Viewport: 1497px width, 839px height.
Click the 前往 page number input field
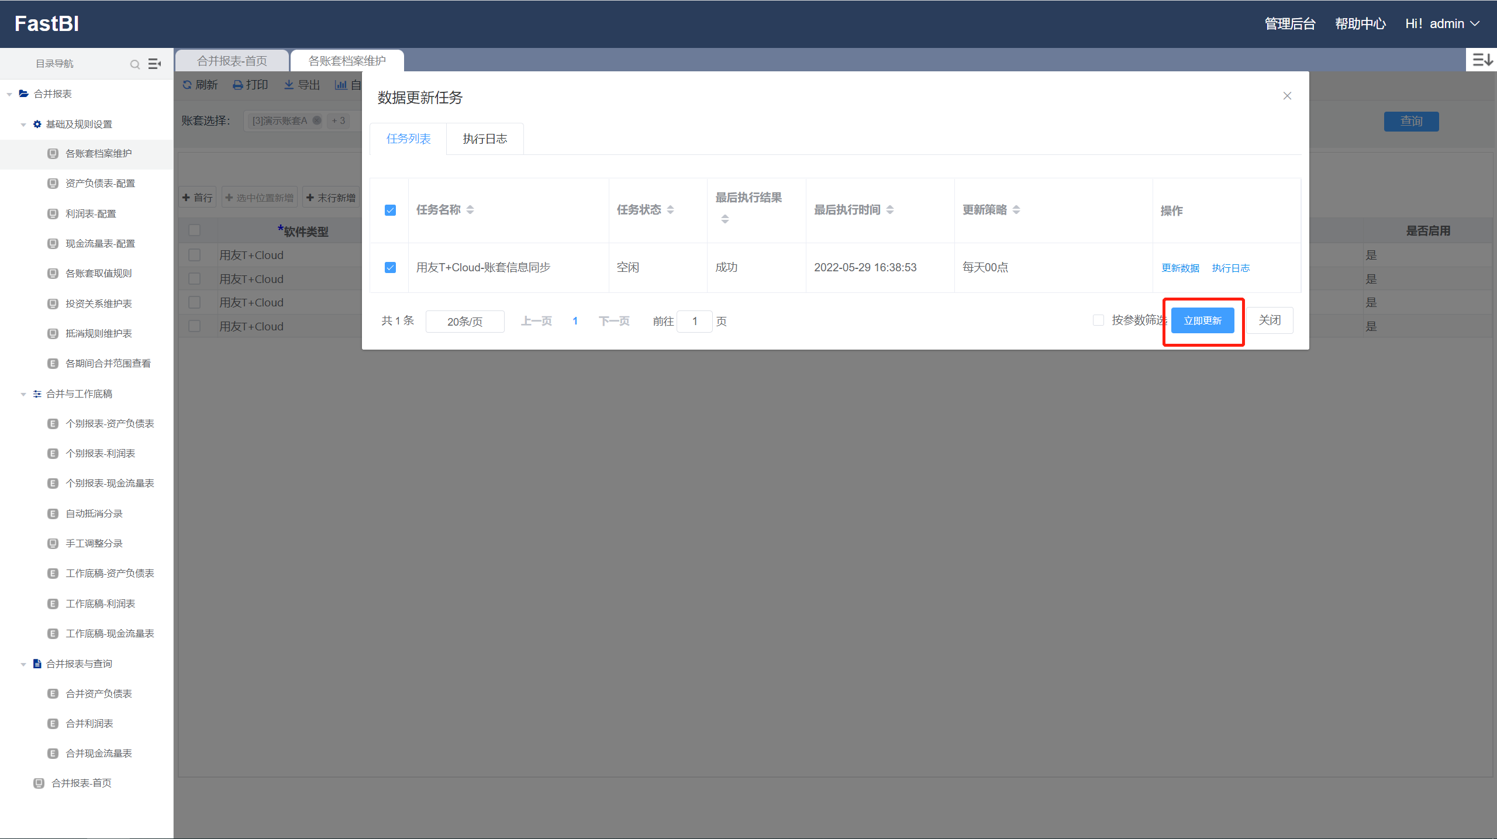pyautogui.click(x=694, y=322)
